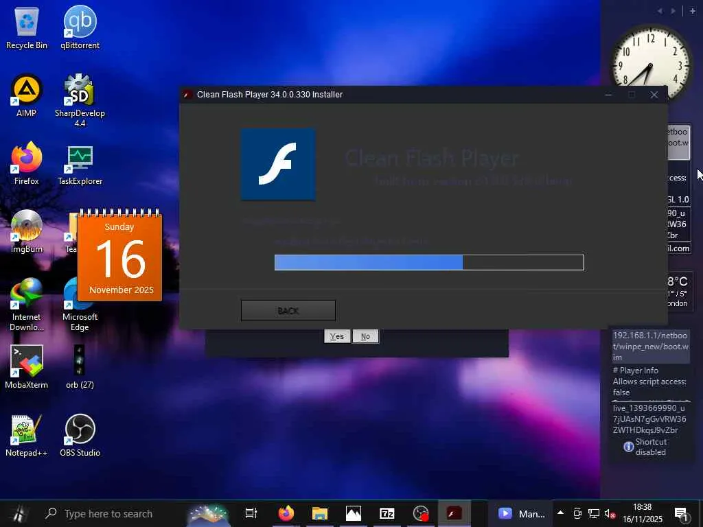703x527 pixels.
Task: Open File Explorer from the taskbar
Action: (320, 513)
